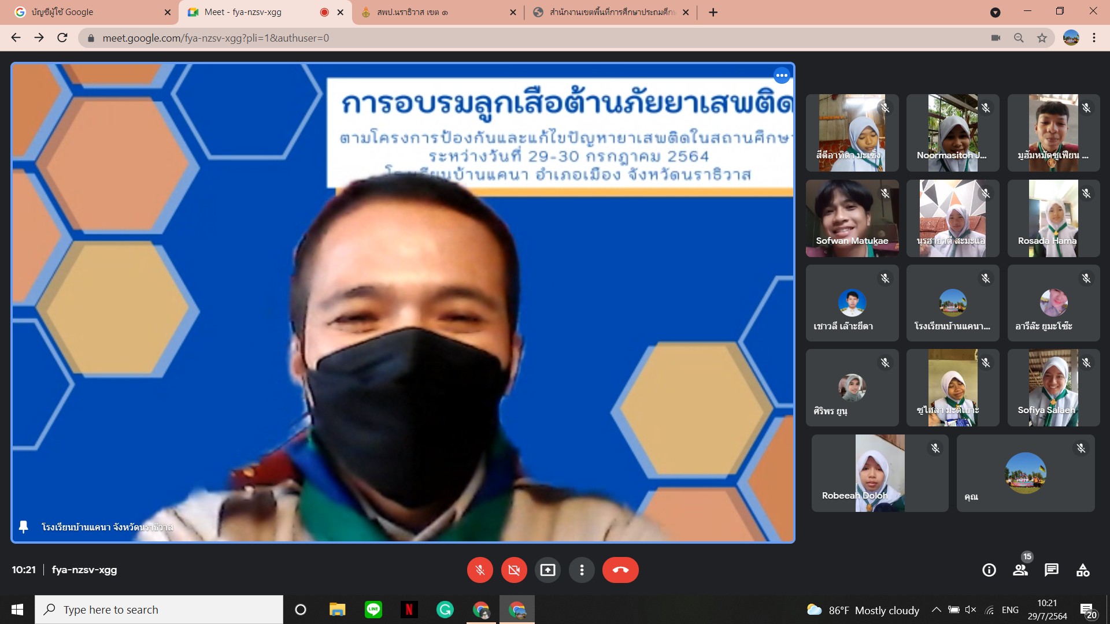
Task: Open more options three-dot menu in call bar
Action: click(x=582, y=570)
